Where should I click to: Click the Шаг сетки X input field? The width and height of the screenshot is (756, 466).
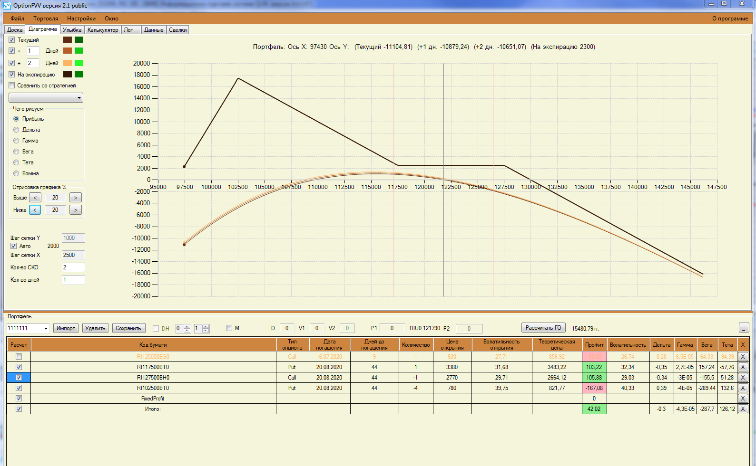pyautogui.click(x=73, y=255)
